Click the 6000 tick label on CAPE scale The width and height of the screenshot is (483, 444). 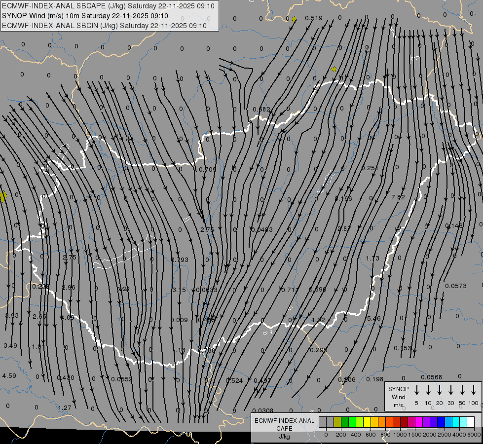tap(474, 435)
